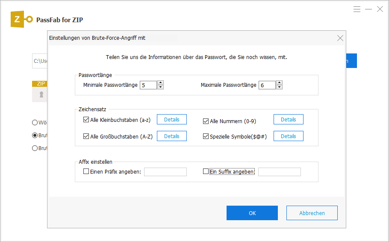
Task: Close the Brute-Force settings dialog
Action: pos(340,38)
